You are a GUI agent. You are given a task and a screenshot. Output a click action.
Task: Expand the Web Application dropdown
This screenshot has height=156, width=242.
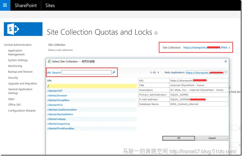[226, 73]
